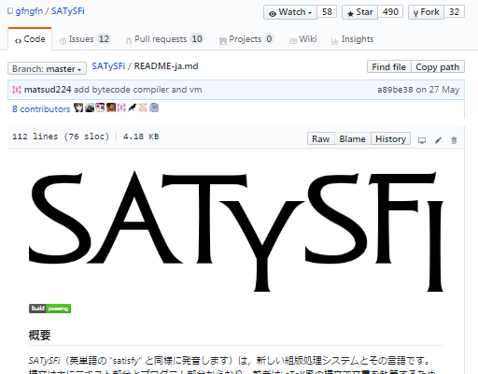Viewport: 478px width, 374px height.
Task: Click the pink identicon contributor avatar
Action: (121, 108)
